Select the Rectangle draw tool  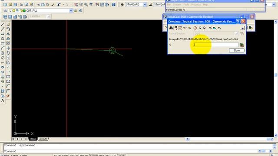pos(3,43)
